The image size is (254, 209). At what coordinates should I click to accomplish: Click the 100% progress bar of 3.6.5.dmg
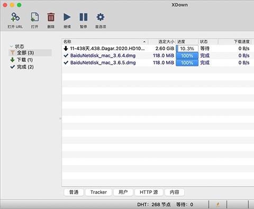point(187,63)
